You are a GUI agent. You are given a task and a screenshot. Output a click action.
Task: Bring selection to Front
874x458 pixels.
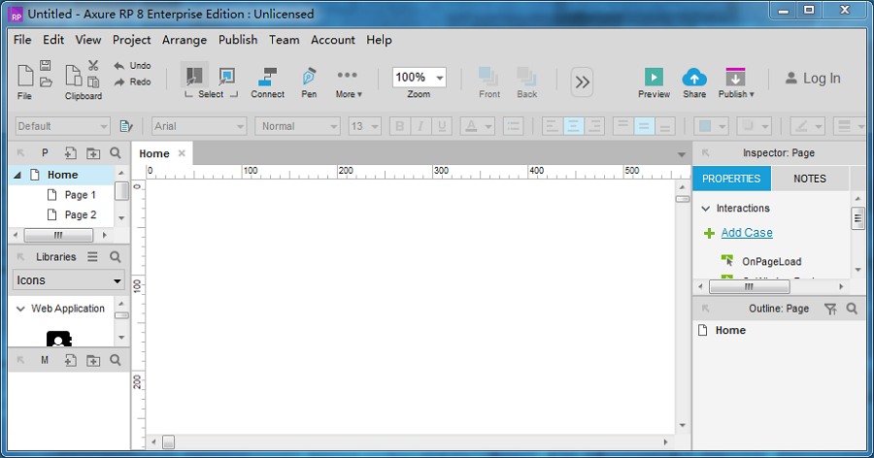[488, 82]
